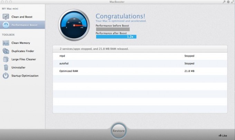Select the Performance Boost sidebar label

pos(25,25)
